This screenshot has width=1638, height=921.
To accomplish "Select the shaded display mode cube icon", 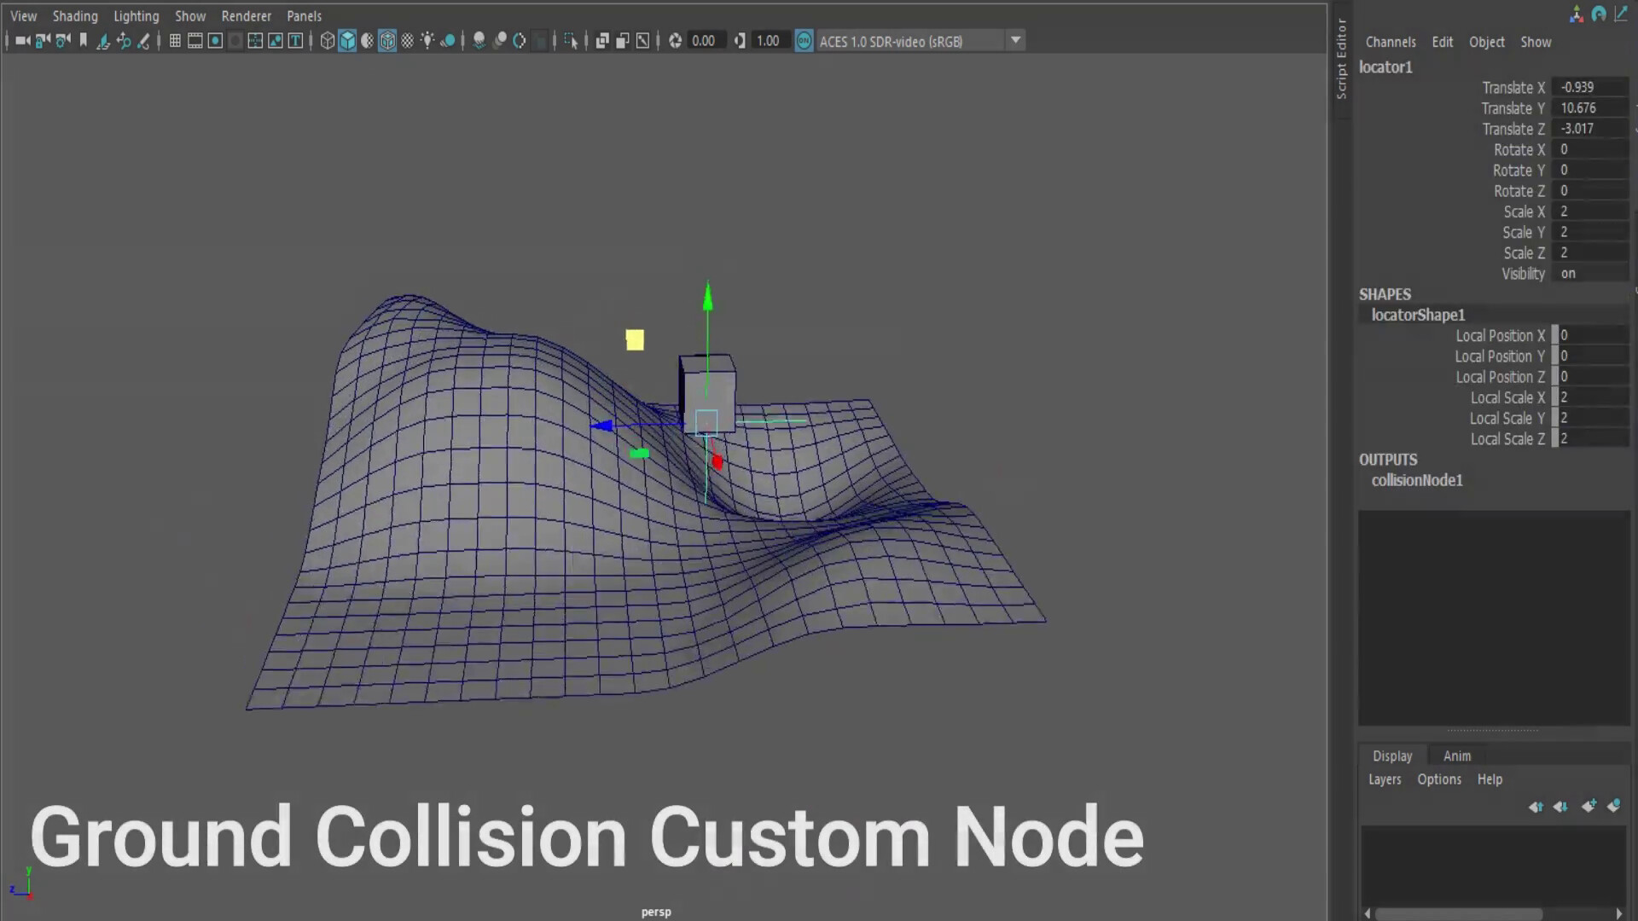I will (347, 40).
